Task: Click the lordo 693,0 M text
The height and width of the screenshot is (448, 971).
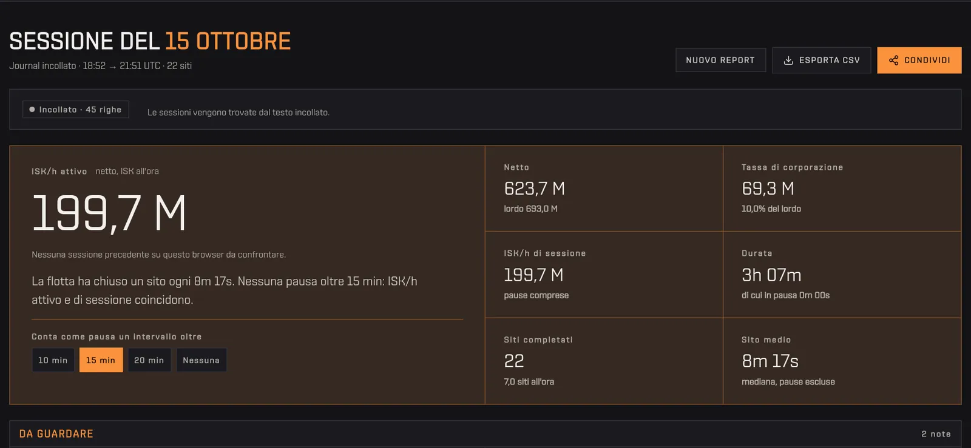Action: point(530,209)
